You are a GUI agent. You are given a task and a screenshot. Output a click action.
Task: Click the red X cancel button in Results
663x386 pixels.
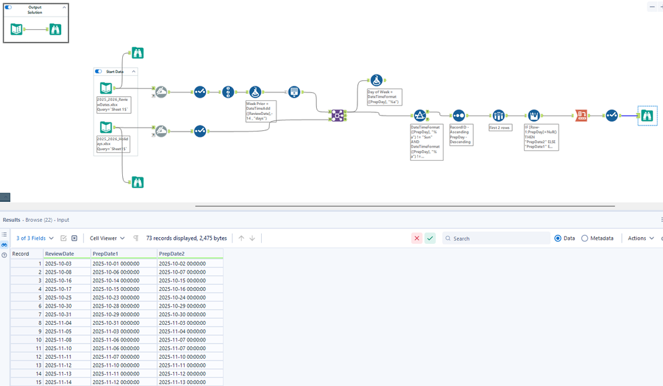pos(417,239)
